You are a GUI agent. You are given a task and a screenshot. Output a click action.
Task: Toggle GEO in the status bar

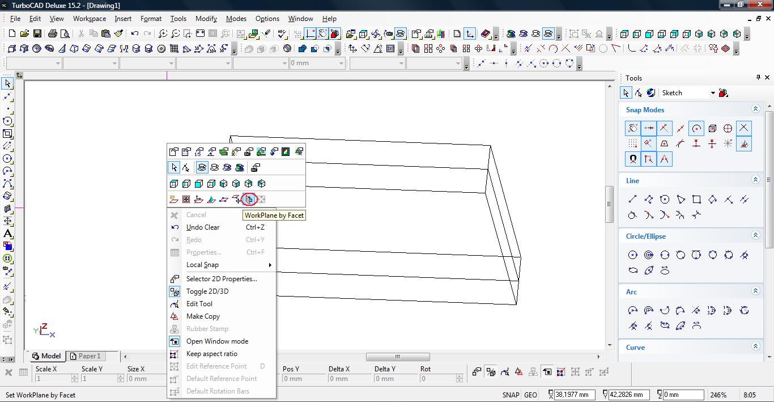coord(530,395)
